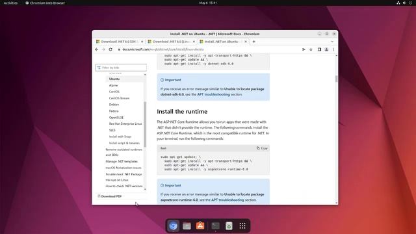
Task: Open the clock and calendar menu
Action: pos(208,3)
